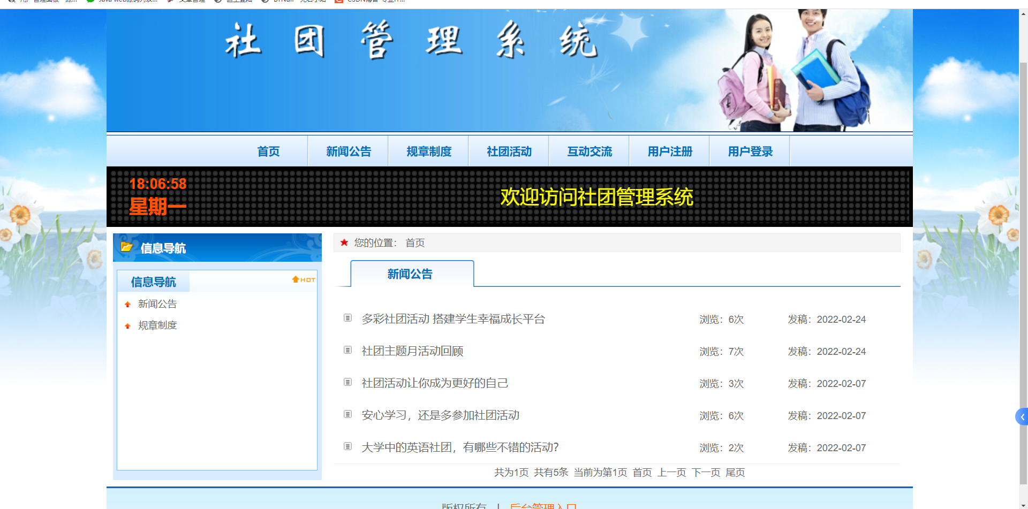Click the 新闻公告 link in the sidebar
This screenshot has height=509, width=1028.
[157, 304]
